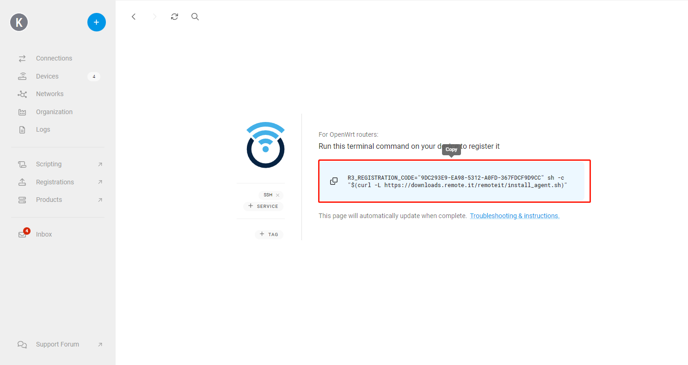Click the external-link arrow beside Support Forum
Screen dimensions: 688x365
coord(100,345)
